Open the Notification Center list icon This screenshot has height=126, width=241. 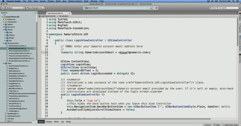tap(237, 1)
